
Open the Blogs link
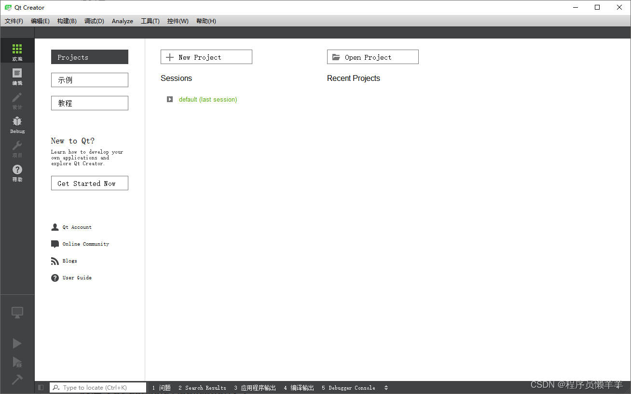coord(70,261)
